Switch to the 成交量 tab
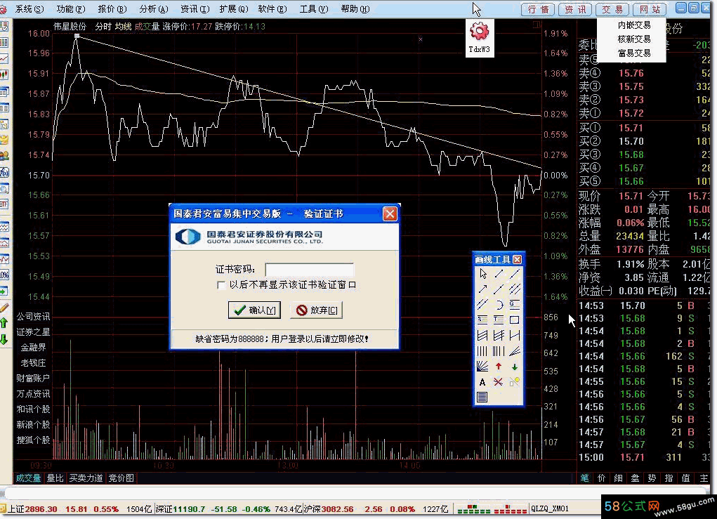Viewport: 717px width, 519px height. tap(28, 478)
